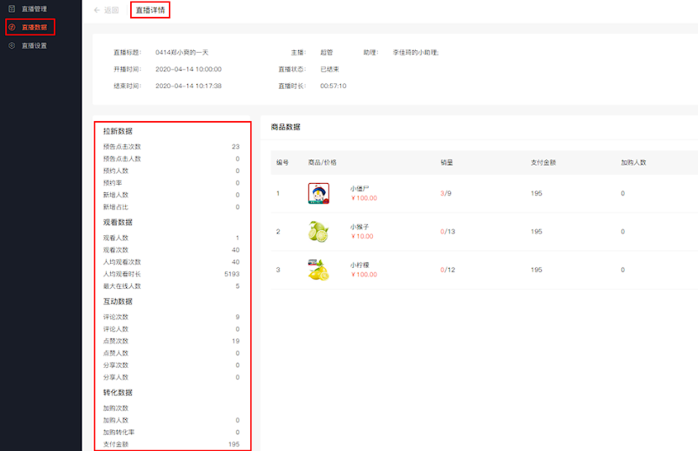Click the 预约人数 label
This screenshot has height=451, width=698.
[116, 171]
